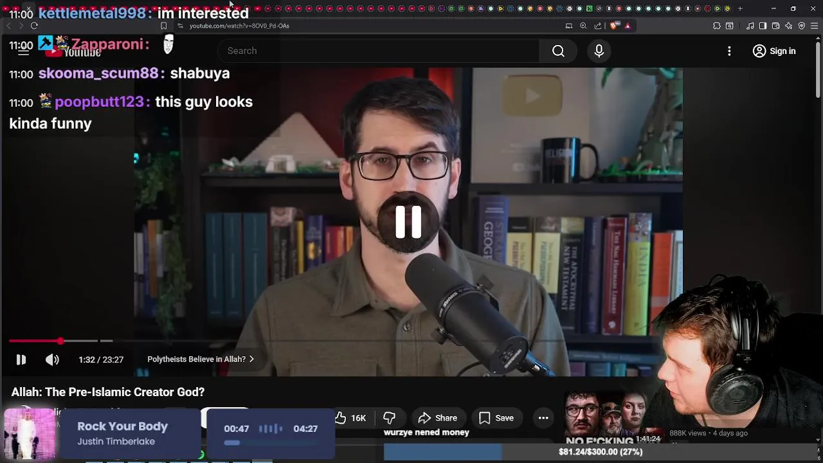Open more actions ellipsis beside Save
The height and width of the screenshot is (463, 823).
(543, 418)
